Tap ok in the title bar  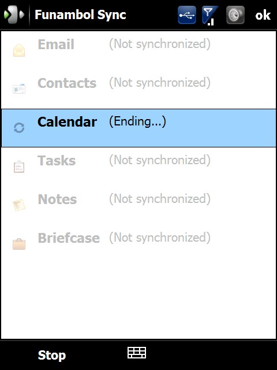click(x=263, y=16)
